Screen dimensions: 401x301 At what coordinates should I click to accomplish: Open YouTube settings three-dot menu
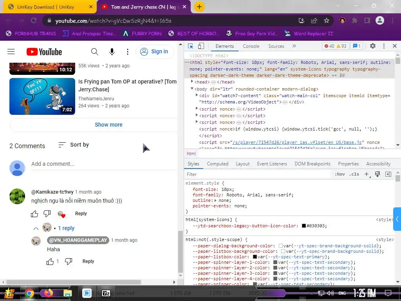tap(127, 52)
